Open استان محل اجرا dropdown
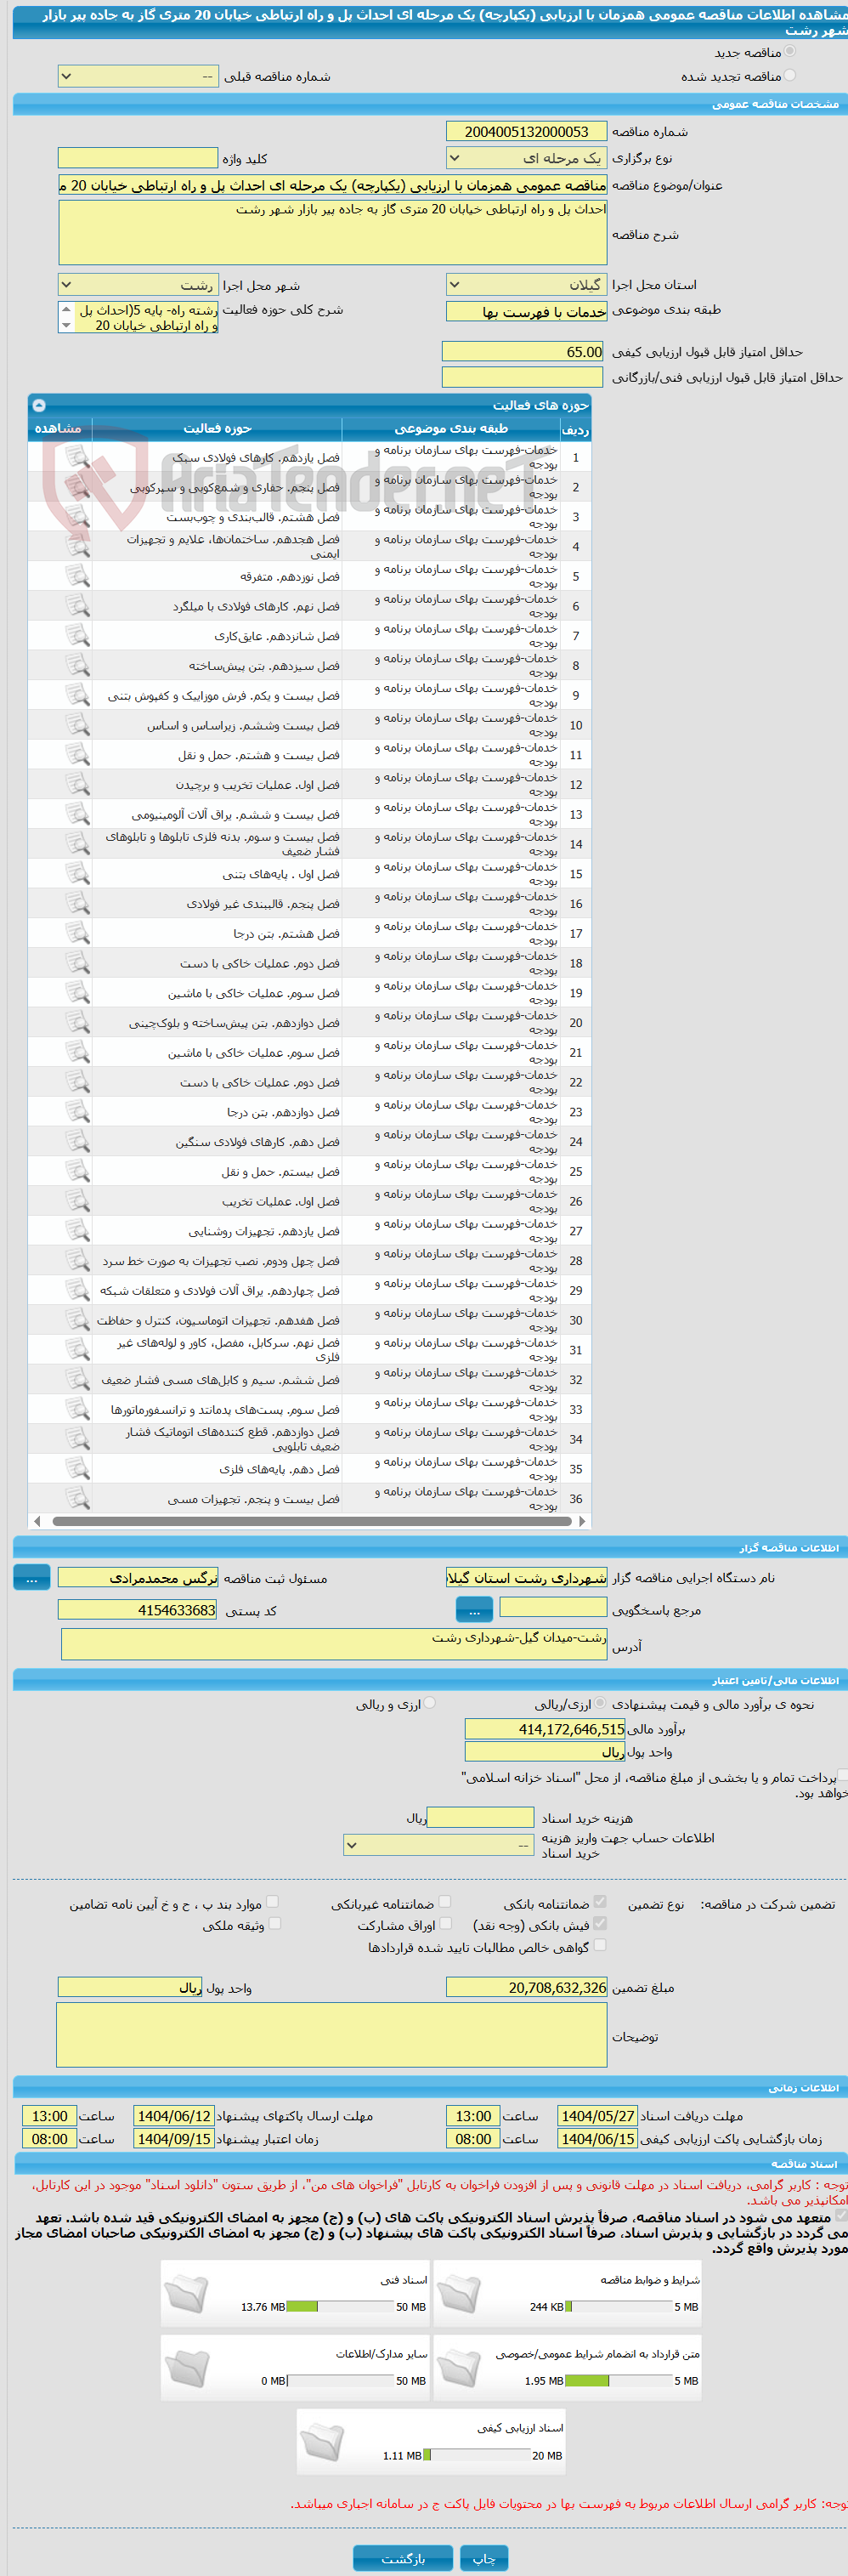Screen dimensions: 848x2576 click(x=526, y=285)
